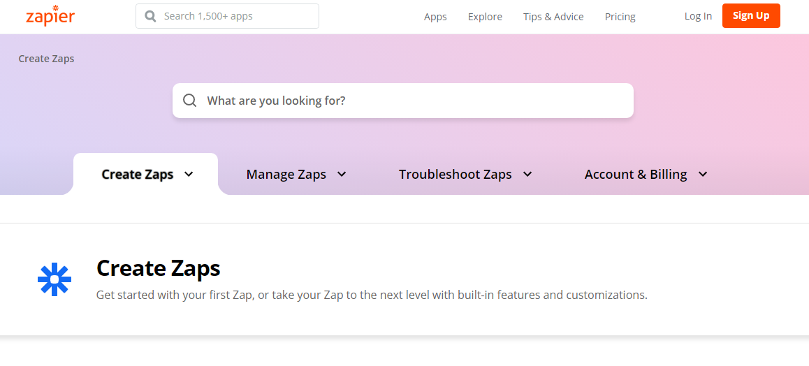Image resolution: width=809 pixels, height=366 pixels.
Task: Select the Create Zaps tab
Action: coord(145,174)
